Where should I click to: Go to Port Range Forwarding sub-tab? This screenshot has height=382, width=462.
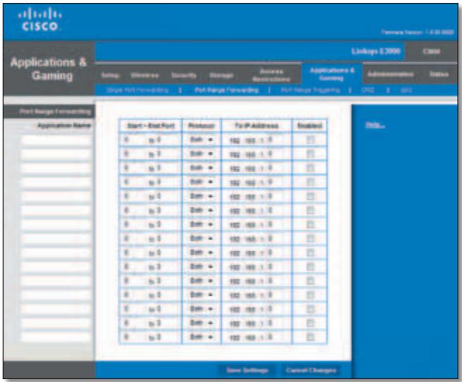(x=226, y=90)
